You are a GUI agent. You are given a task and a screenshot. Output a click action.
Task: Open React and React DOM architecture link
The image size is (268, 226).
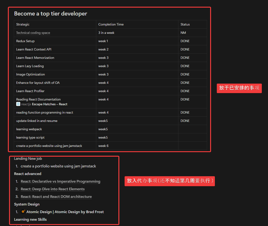(56, 196)
